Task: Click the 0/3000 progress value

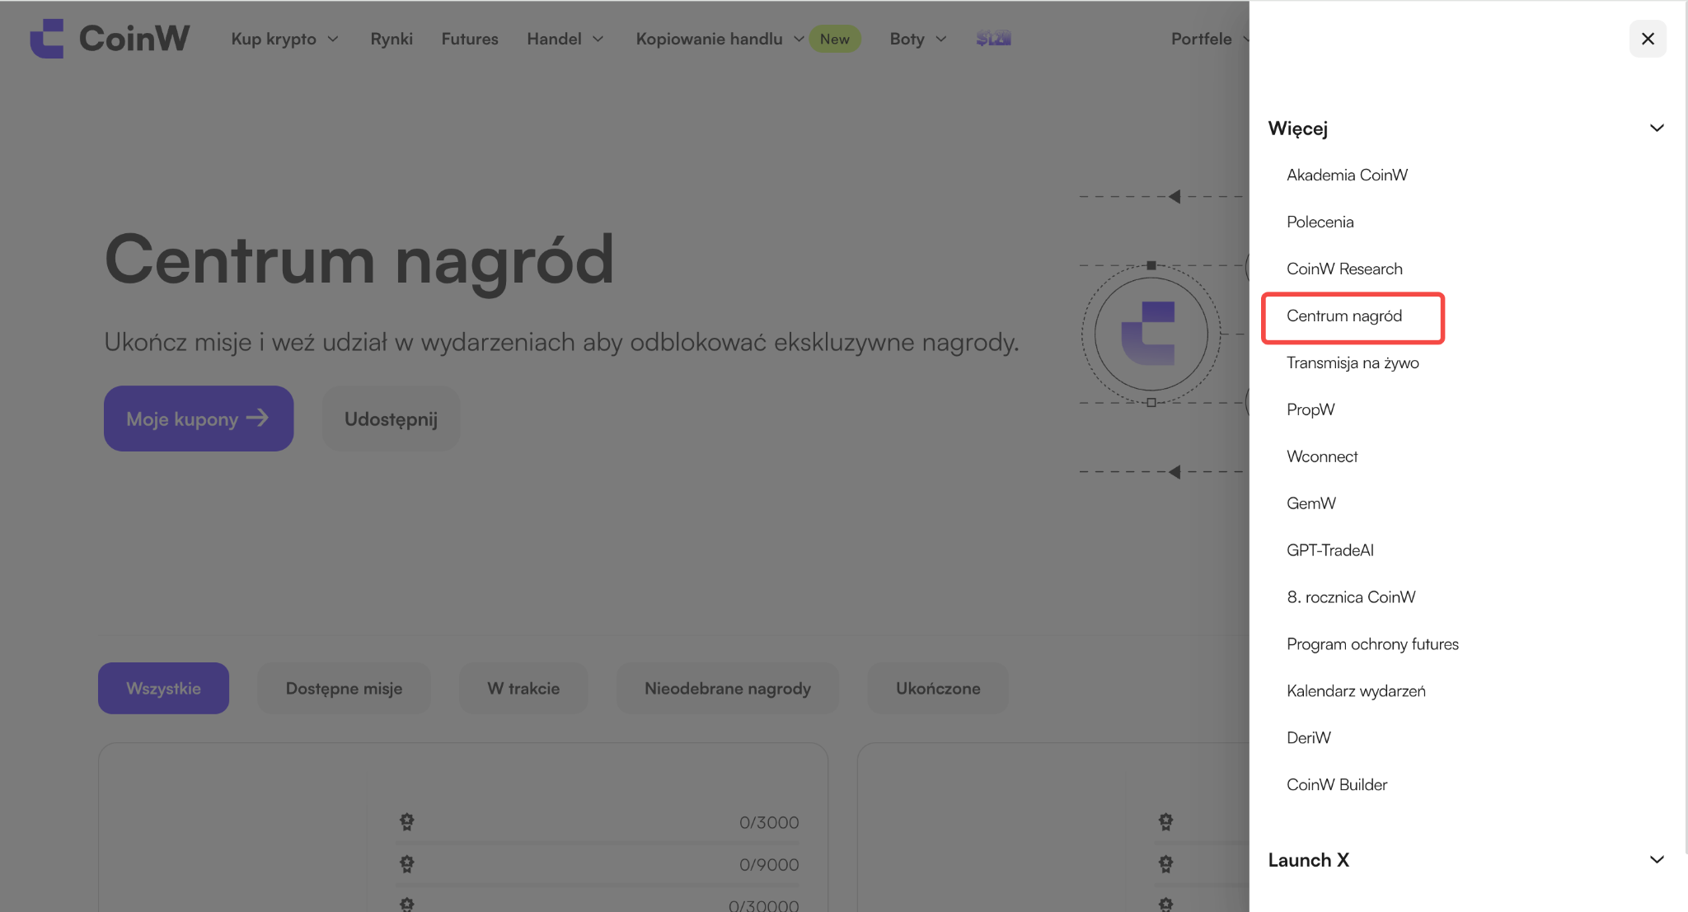Action: point(769,822)
